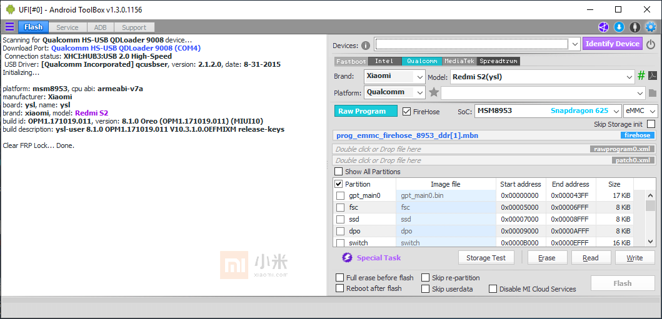
Task: Click the prog_emmc_firehose_8953_ddr[1].mbn loader field
Action: (x=494, y=135)
